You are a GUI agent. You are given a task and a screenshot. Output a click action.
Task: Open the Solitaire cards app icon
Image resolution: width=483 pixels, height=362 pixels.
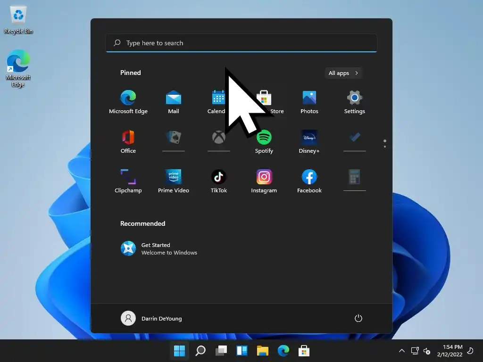tap(174, 137)
